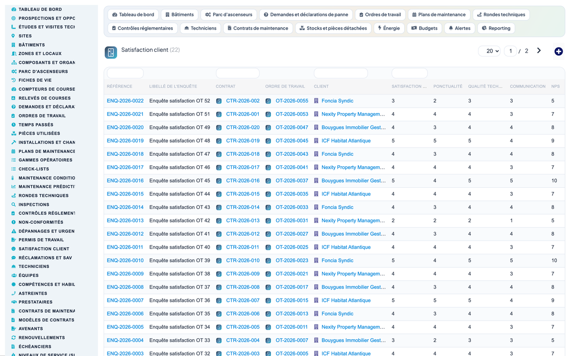
Task: Open Nexity Property client in ENQ-2026-0017 row
Action: point(353,168)
